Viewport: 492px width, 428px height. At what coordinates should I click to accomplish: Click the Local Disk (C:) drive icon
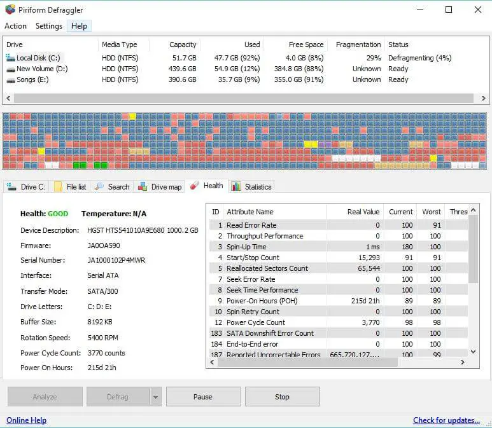(10, 58)
